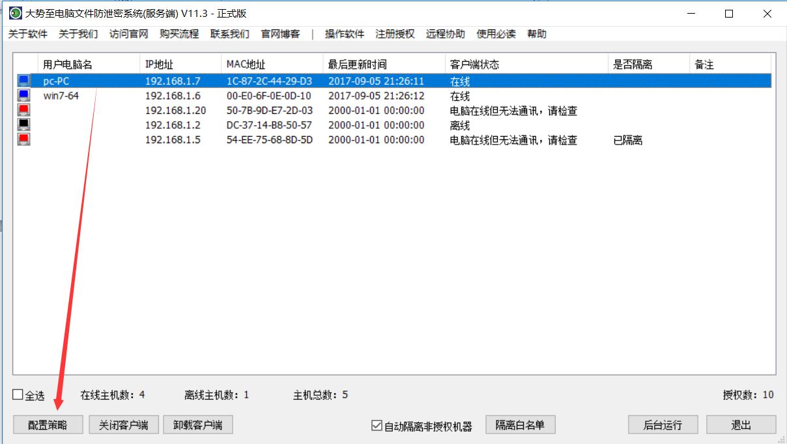Uncheck 自动隔离非授权机器 checkbox
The width and height of the screenshot is (787, 444).
point(376,426)
